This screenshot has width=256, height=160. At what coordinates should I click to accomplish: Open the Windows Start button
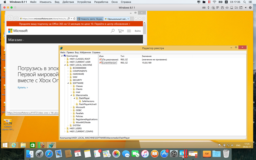tap(5, 145)
